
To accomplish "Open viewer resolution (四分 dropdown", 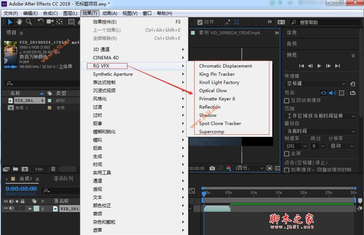I will click(249, 168).
